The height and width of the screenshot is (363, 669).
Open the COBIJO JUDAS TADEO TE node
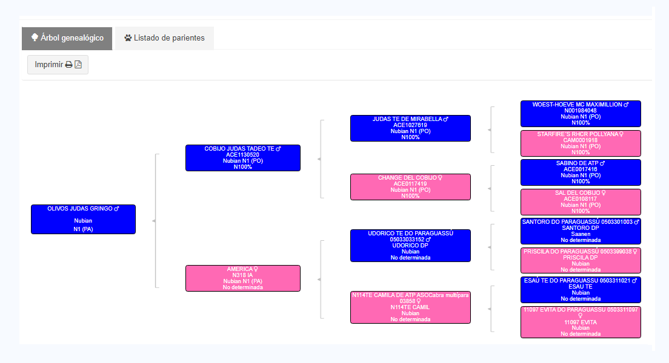click(x=242, y=157)
